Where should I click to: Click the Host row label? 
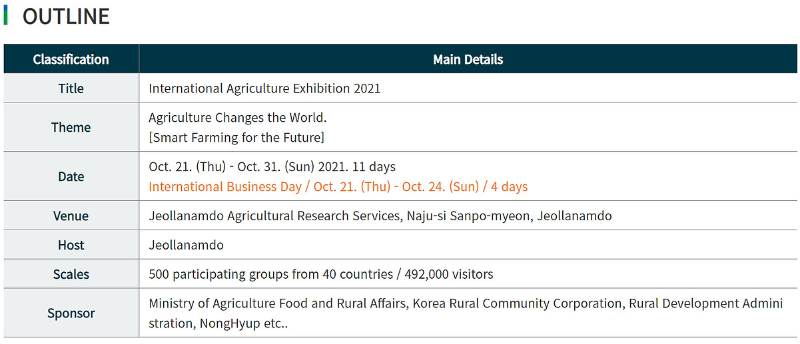pyautogui.click(x=71, y=245)
